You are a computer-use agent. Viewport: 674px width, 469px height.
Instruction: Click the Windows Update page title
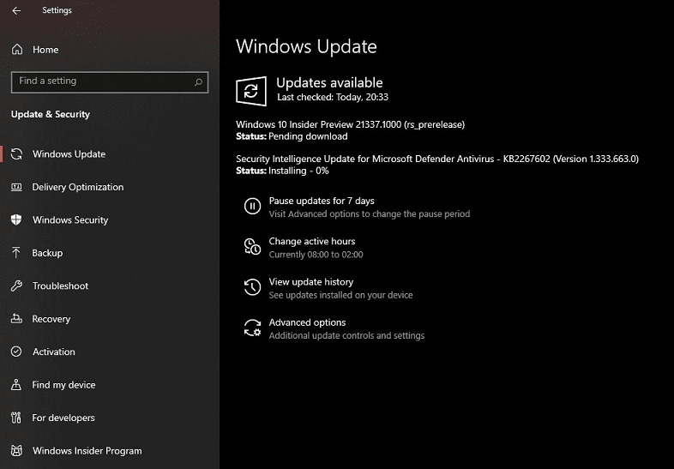point(306,46)
